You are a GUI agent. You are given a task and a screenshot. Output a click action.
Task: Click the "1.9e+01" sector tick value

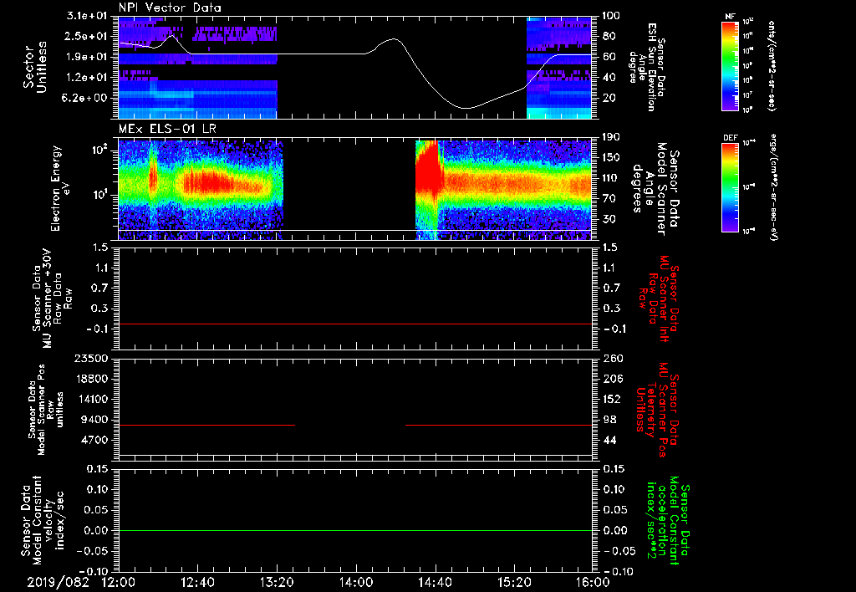point(87,57)
